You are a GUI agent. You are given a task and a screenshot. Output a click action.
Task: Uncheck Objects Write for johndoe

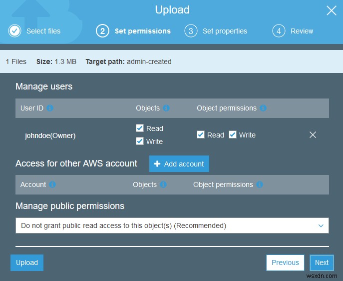click(140, 141)
